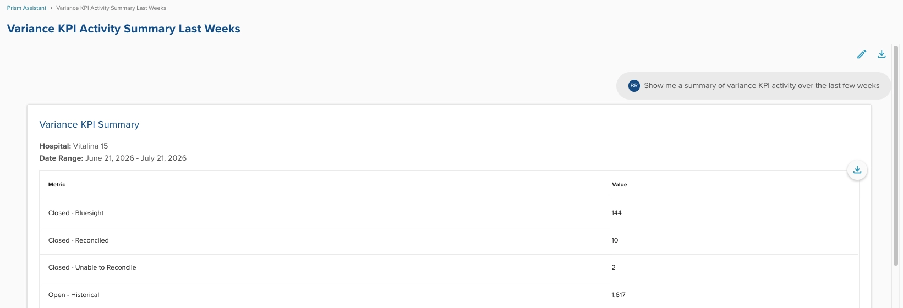Viewport: 903px width, 308px height.
Task: Click the BR user avatar badge
Action: pos(634,86)
